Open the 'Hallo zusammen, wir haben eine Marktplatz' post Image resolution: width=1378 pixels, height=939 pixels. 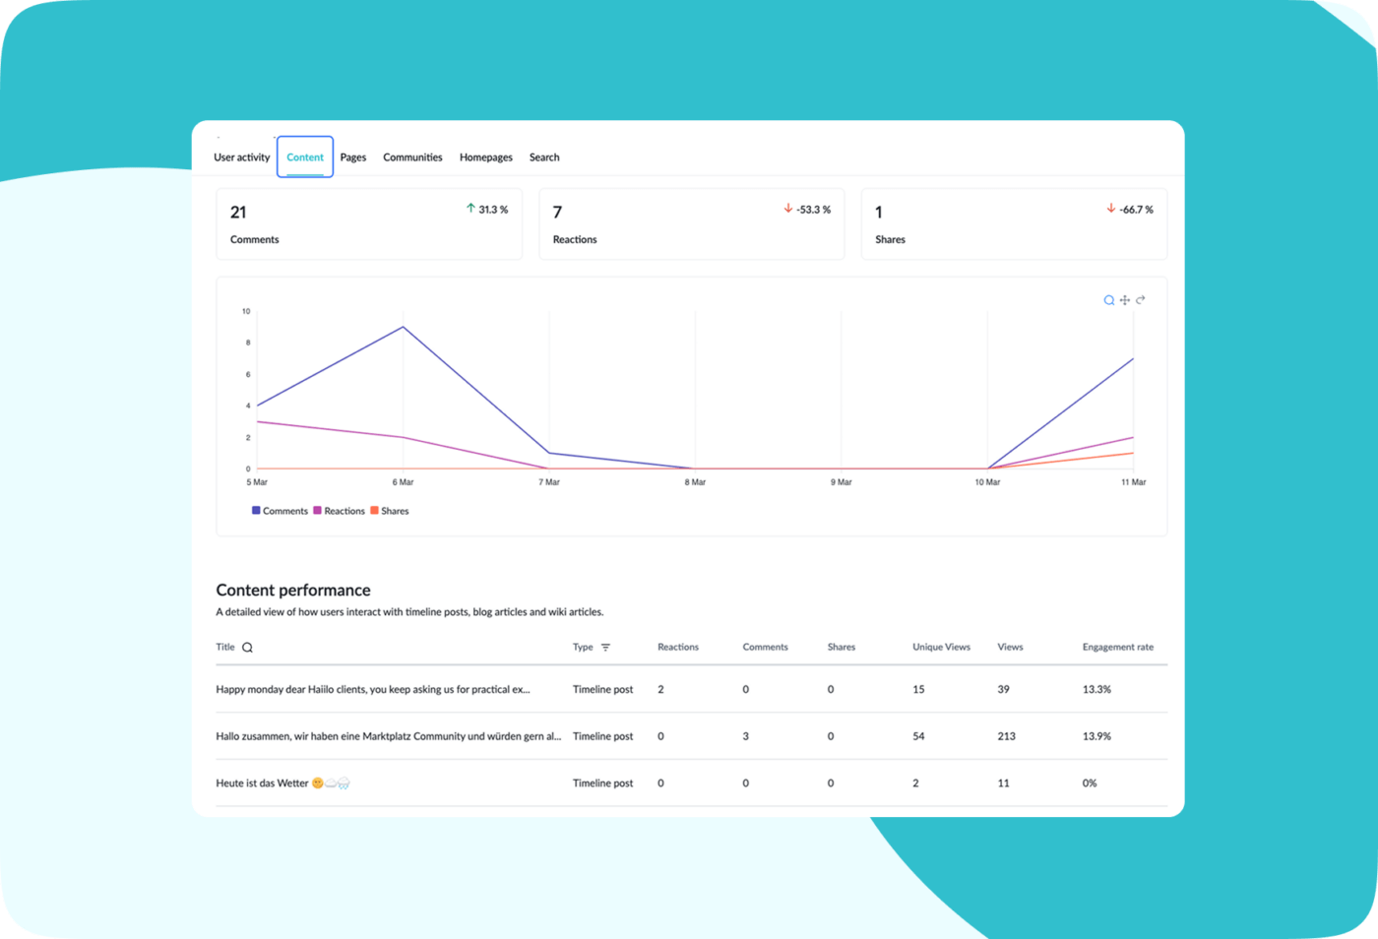[389, 736]
